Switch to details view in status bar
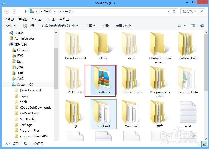Screen dimensions: 209x149 click(x=198, y=144)
